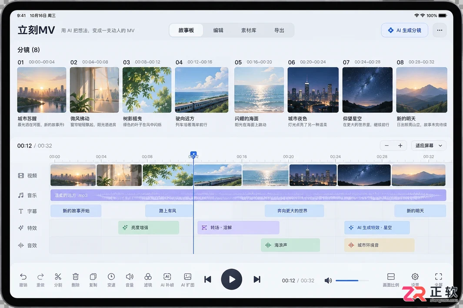The width and height of the screenshot is (463, 308).
Task: Select the 奔向更大的世界 subtitle clip
Action: click(x=294, y=211)
